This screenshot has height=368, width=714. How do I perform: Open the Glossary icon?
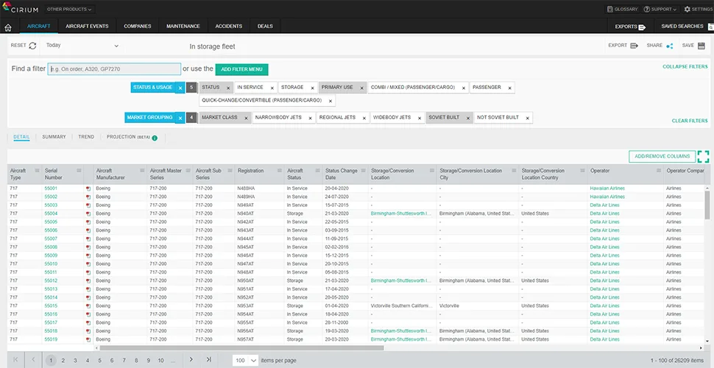click(609, 9)
